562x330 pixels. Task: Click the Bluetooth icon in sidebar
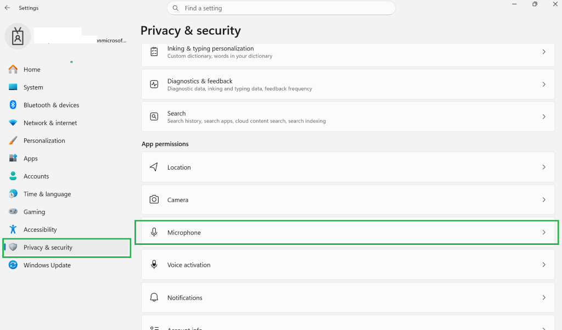click(x=13, y=105)
